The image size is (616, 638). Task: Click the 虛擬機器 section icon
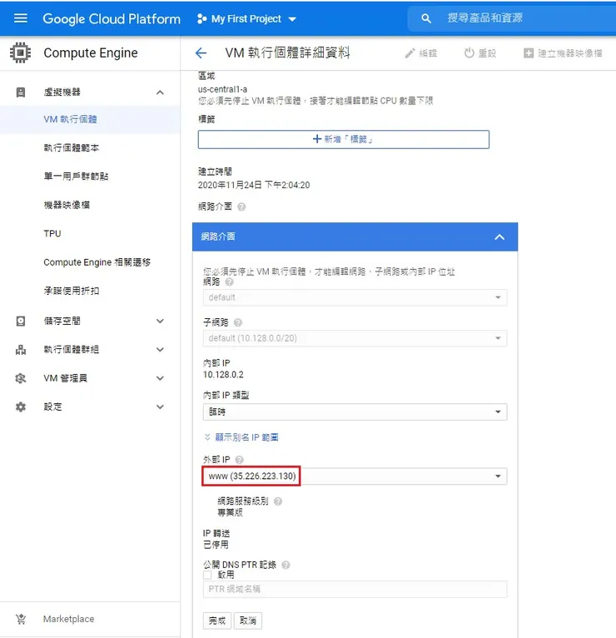pos(21,92)
